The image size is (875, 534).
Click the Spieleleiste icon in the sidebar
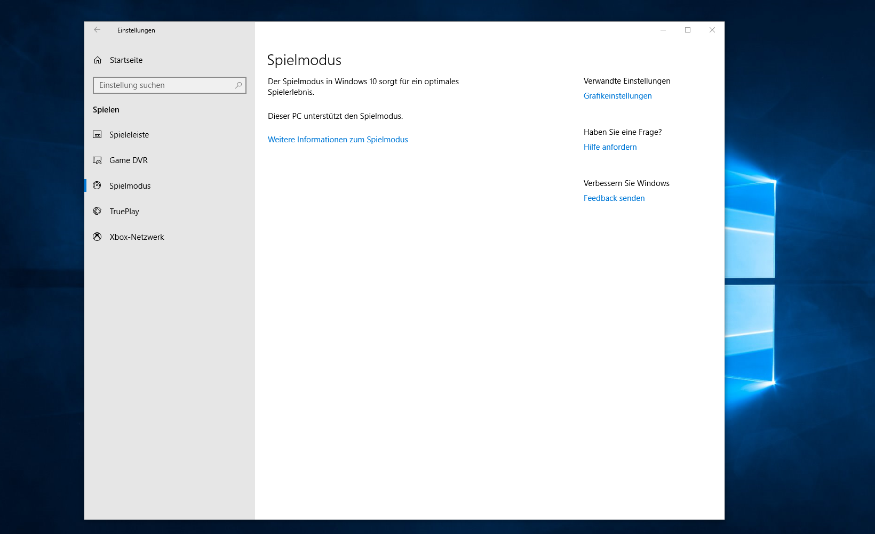(x=97, y=135)
